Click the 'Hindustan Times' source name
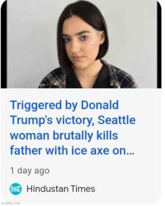The height and width of the screenshot is (206, 165). (x=61, y=189)
